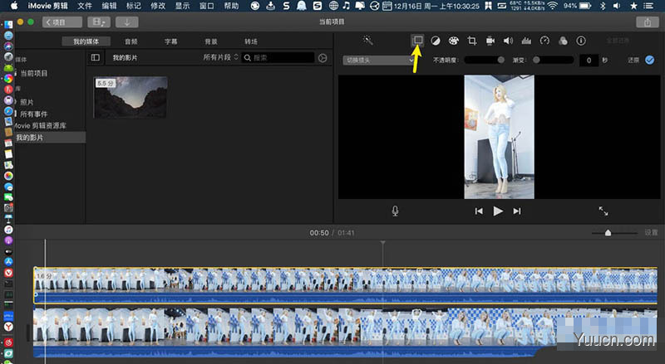Apply the overlay with blue checkmark button
This screenshot has height=364, width=665.
649,60
